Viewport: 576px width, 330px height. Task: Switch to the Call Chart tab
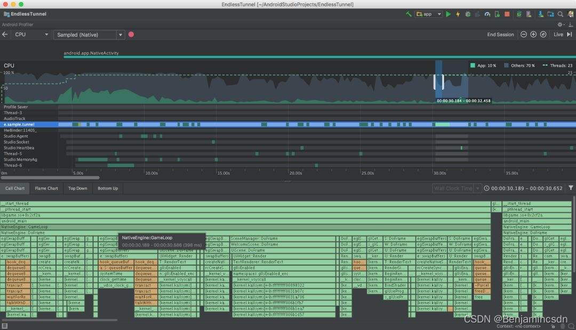point(15,188)
